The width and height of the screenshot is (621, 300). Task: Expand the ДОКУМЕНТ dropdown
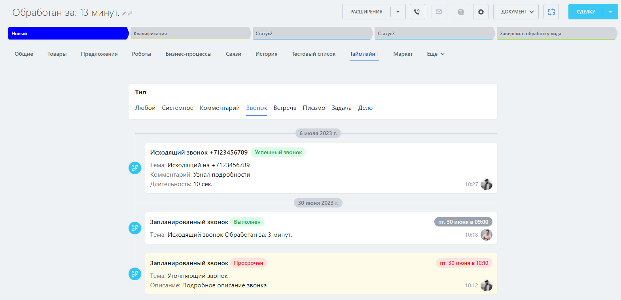click(516, 12)
